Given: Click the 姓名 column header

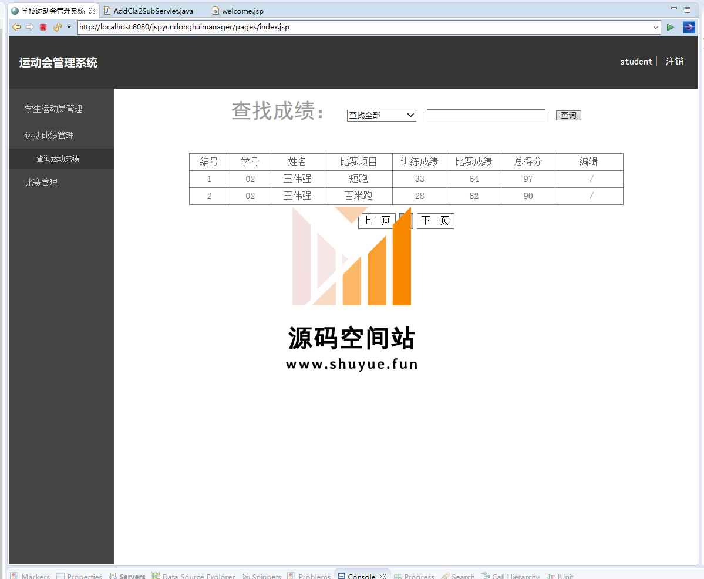Looking at the screenshot, I should (x=298, y=161).
